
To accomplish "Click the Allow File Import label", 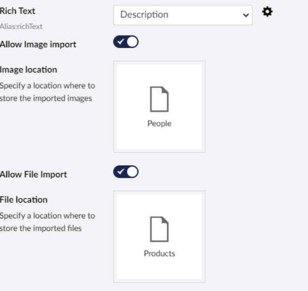I will (x=34, y=174).
